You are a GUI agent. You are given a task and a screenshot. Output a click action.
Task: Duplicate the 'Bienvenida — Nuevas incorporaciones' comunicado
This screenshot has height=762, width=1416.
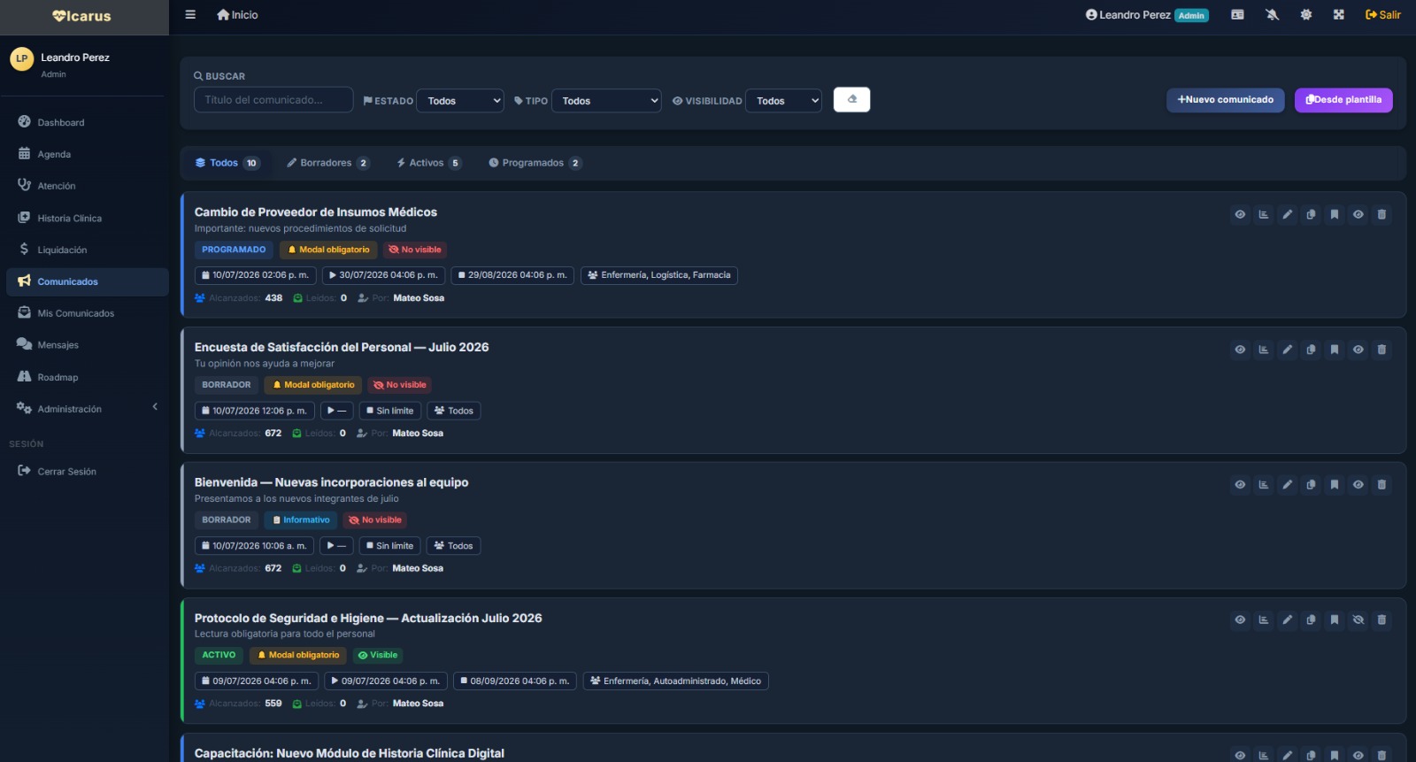point(1311,484)
